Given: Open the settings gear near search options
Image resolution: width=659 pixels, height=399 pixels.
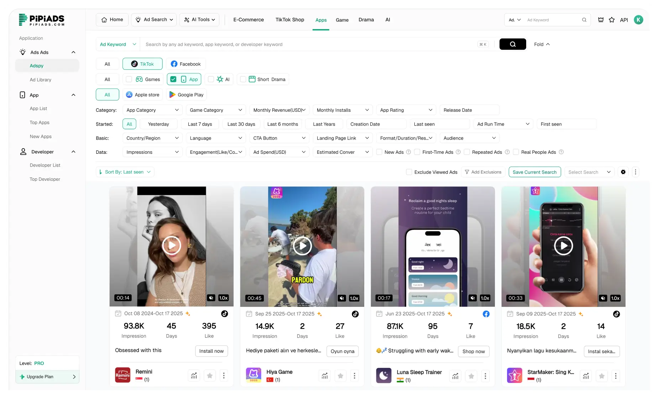Looking at the screenshot, I should pos(623,172).
